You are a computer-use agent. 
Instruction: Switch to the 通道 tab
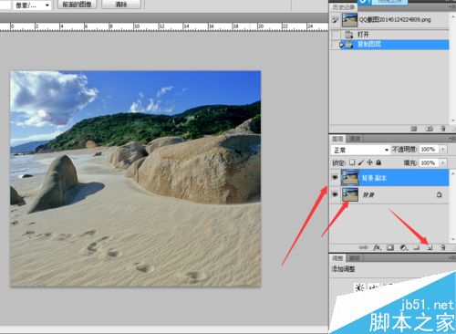pos(355,139)
